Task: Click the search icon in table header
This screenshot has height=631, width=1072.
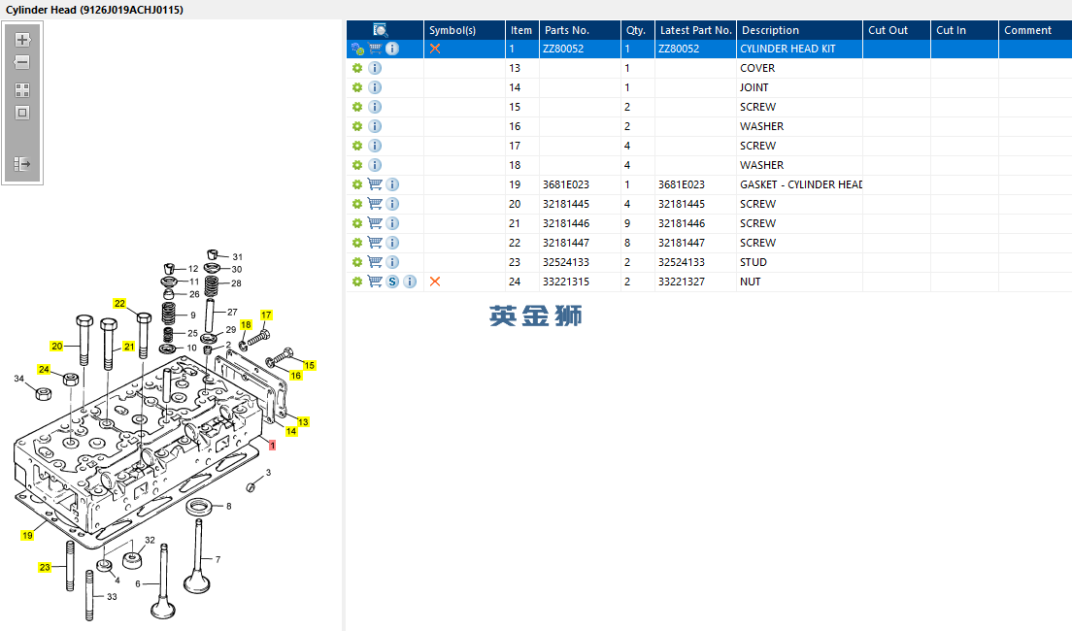Action: (381, 30)
